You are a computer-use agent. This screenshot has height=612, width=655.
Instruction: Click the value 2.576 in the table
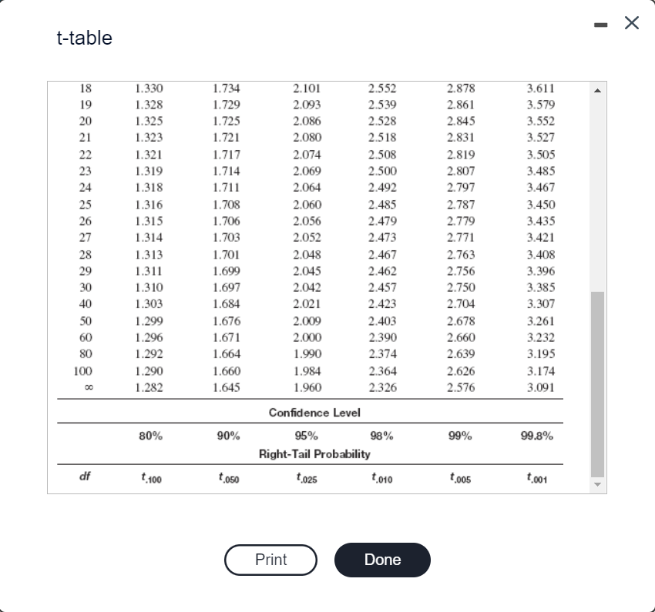(x=461, y=388)
